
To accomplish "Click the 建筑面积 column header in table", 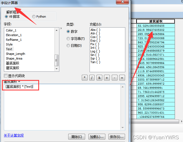I will pyautogui.click(x=156, y=21).
